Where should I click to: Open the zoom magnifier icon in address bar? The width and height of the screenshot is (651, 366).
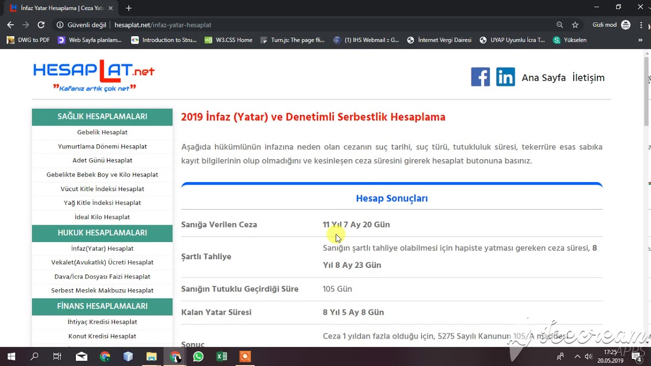560,24
